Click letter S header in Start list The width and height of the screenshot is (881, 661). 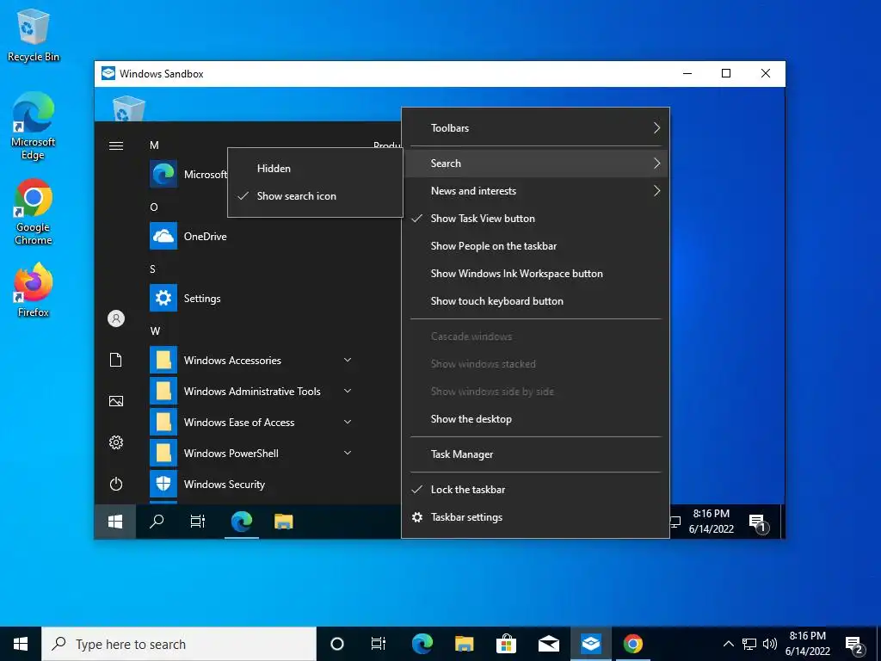[x=153, y=269]
